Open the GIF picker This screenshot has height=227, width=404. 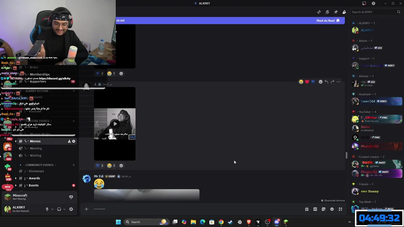tap(315, 209)
